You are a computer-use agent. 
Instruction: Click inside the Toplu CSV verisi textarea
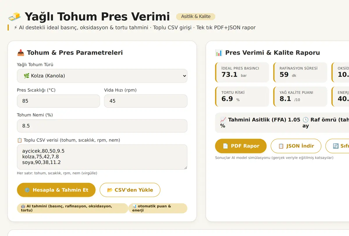click(x=102, y=157)
